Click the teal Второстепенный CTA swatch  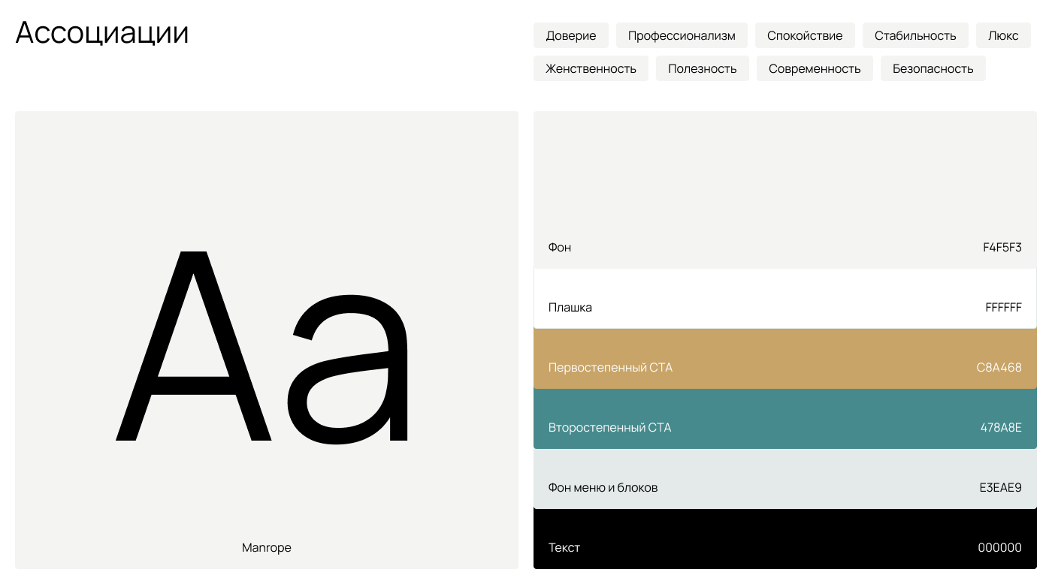click(784, 419)
